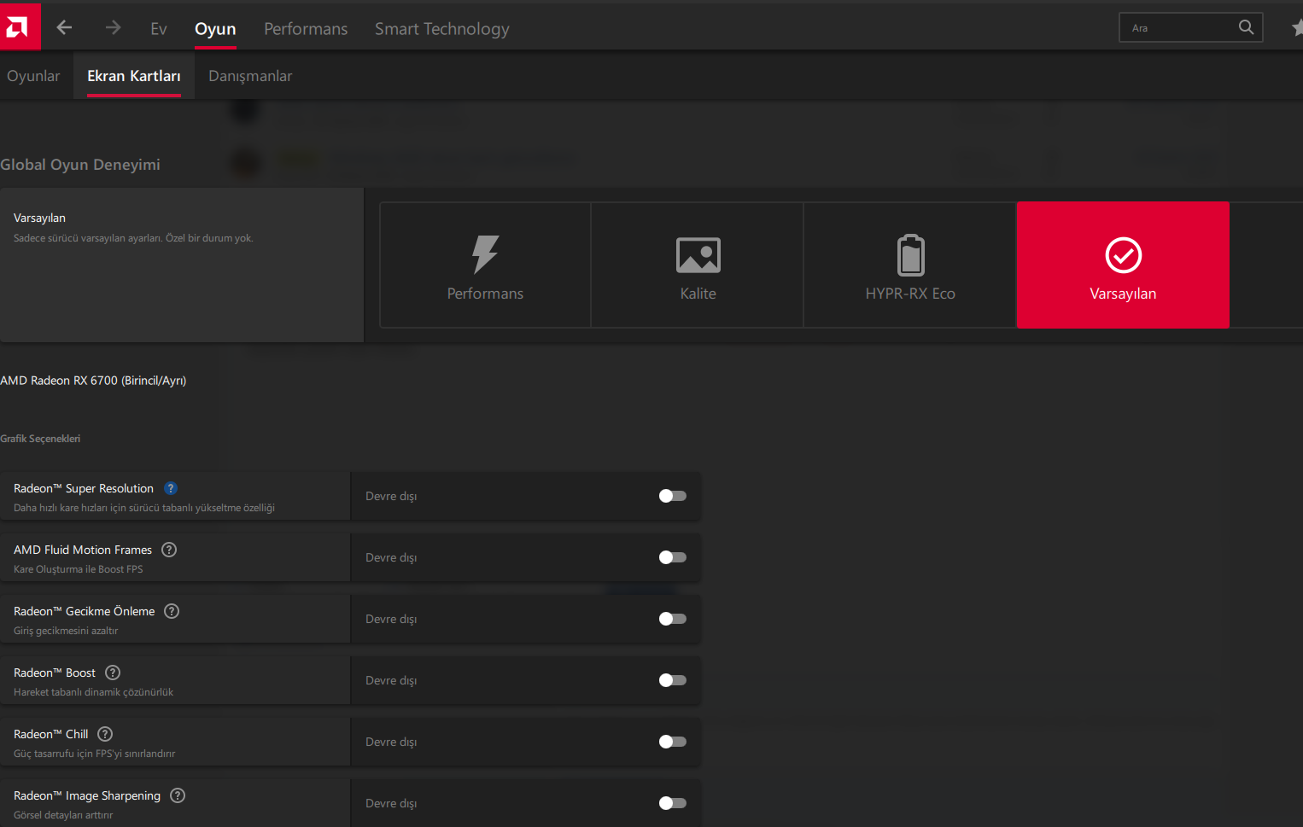The image size is (1303, 827).
Task: Go to the Oyunlar sub-tab
Action: [33, 76]
